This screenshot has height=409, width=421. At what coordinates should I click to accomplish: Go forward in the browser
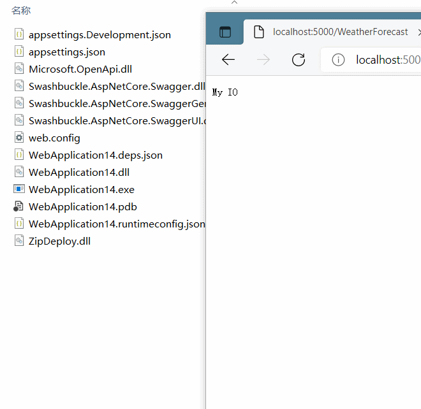tap(263, 59)
